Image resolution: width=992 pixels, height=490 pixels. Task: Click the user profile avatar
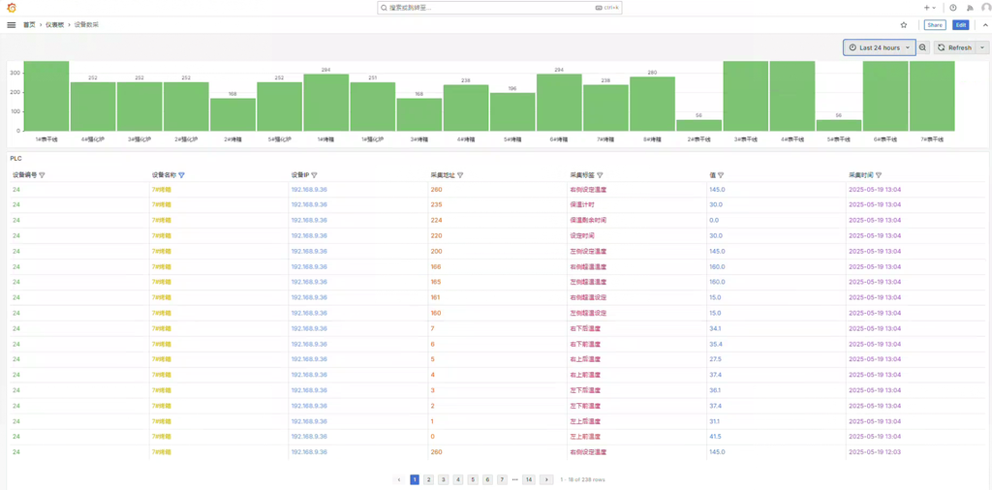tap(985, 8)
